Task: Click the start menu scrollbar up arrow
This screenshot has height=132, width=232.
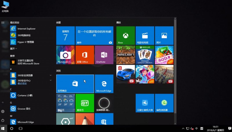Action: point(175,19)
